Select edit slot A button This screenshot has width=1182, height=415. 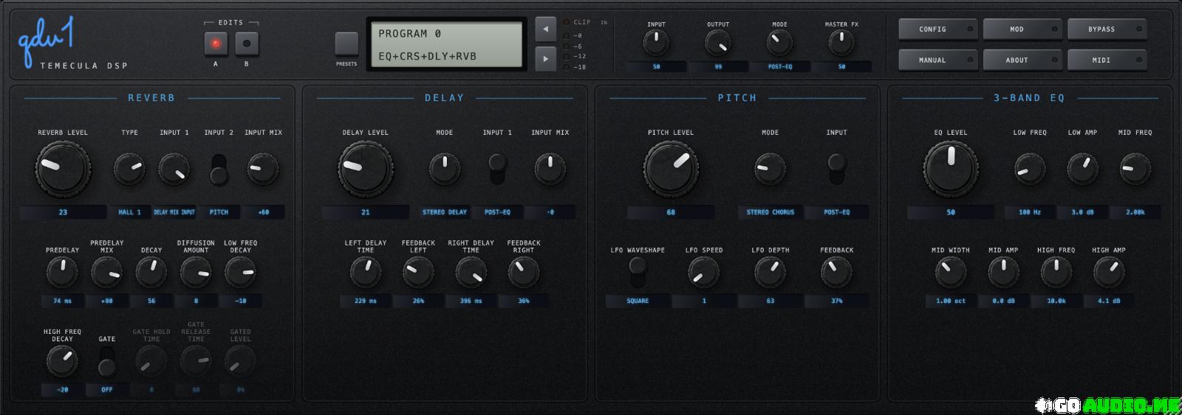[x=216, y=43]
